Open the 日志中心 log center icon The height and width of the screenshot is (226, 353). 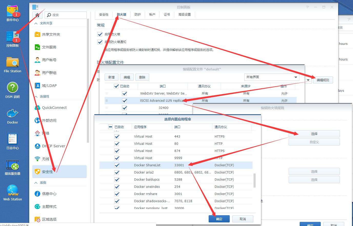pos(12,141)
